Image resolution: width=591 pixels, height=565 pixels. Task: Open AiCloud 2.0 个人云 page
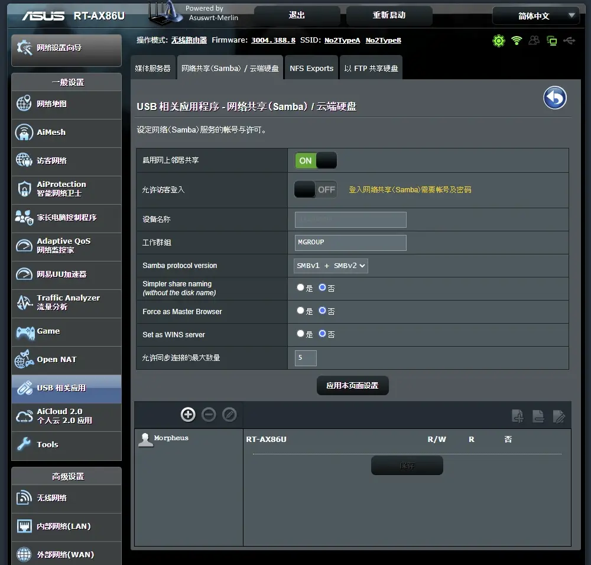[x=66, y=417]
